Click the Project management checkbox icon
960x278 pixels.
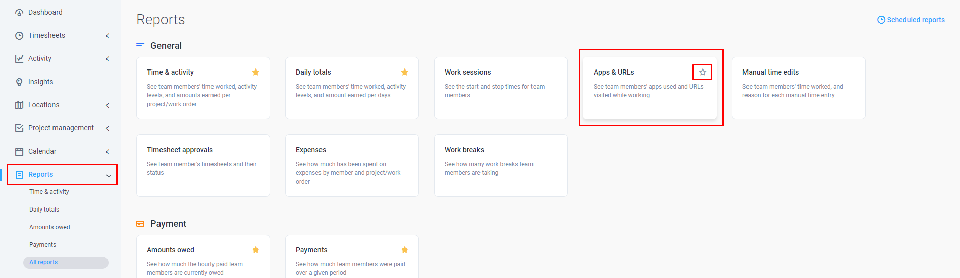[x=19, y=128]
